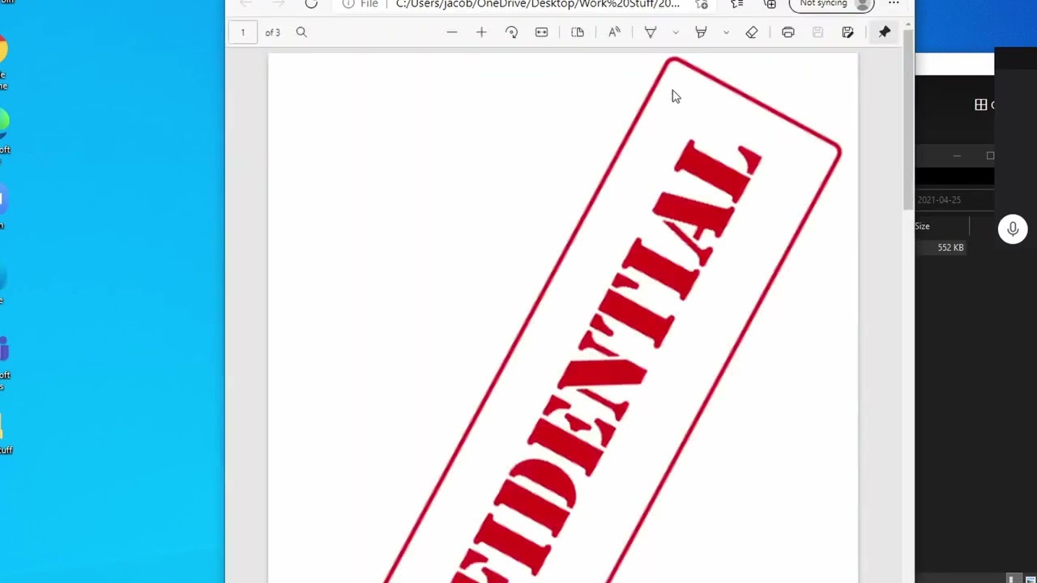Print the PDF document
The image size is (1037, 583).
(788, 32)
